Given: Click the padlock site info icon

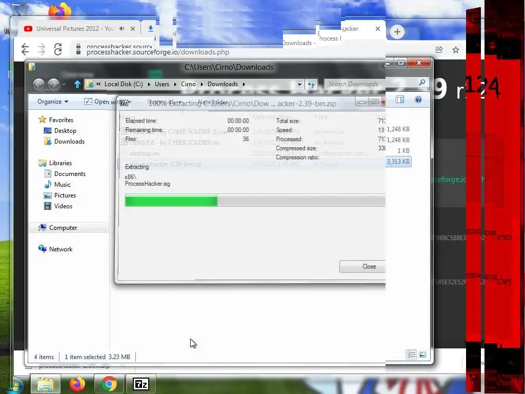Looking at the screenshot, I should tap(78, 49).
